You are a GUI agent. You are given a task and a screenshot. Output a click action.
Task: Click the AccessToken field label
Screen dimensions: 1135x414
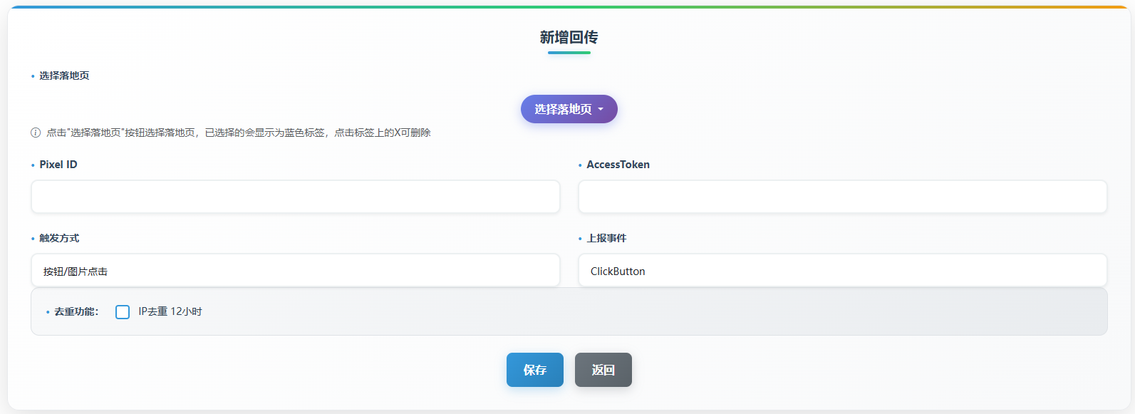click(618, 165)
